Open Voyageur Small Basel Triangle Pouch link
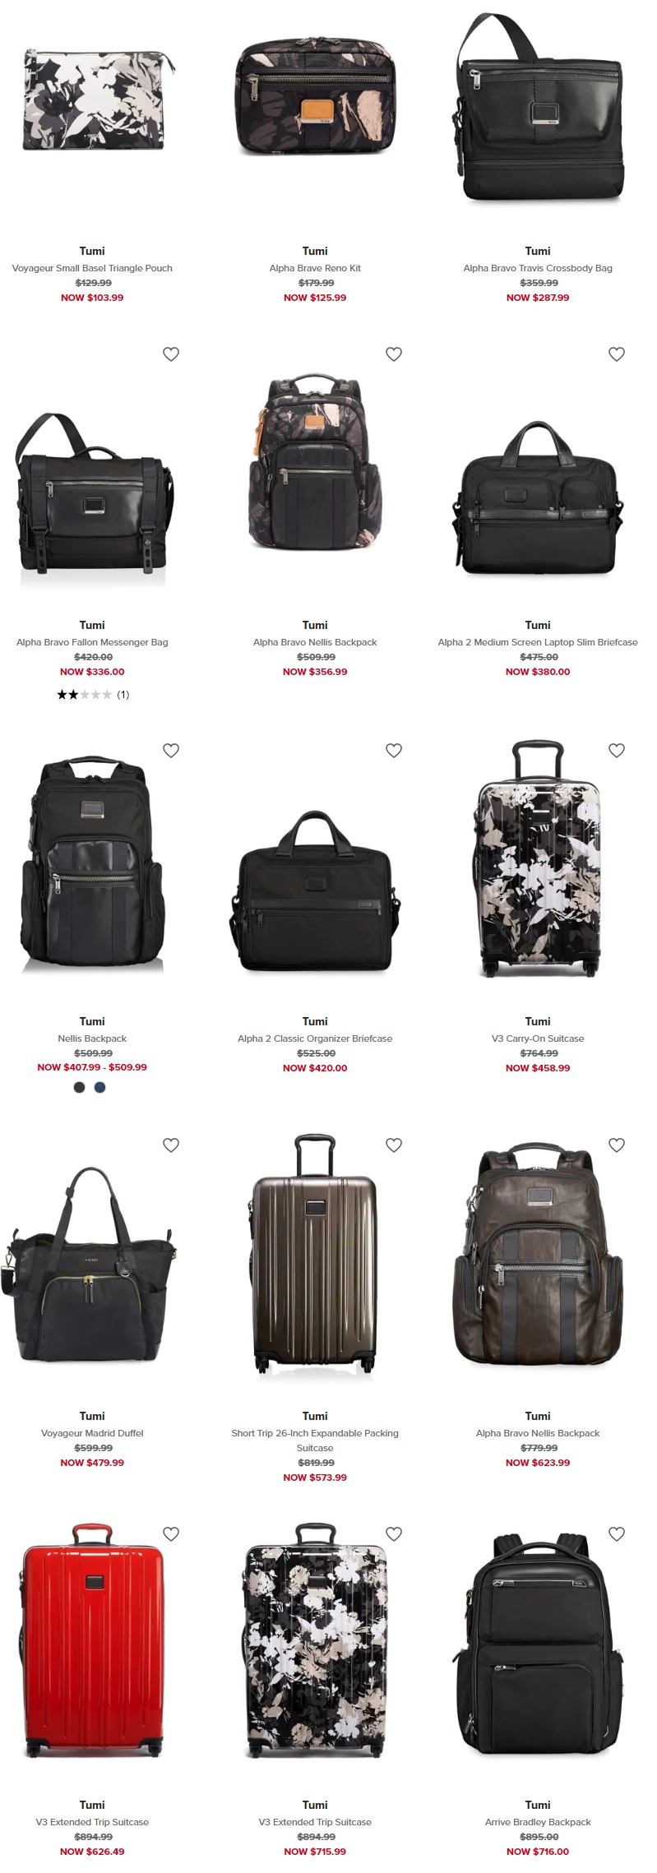 point(92,268)
